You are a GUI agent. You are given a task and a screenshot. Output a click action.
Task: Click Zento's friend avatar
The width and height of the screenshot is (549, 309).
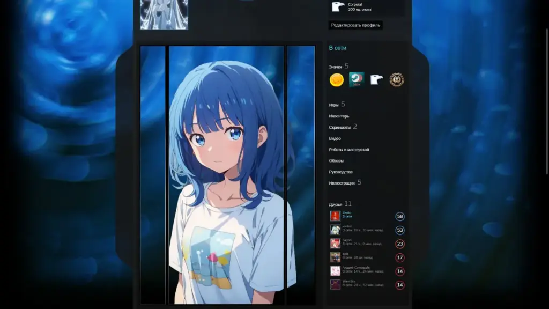(335, 216)
